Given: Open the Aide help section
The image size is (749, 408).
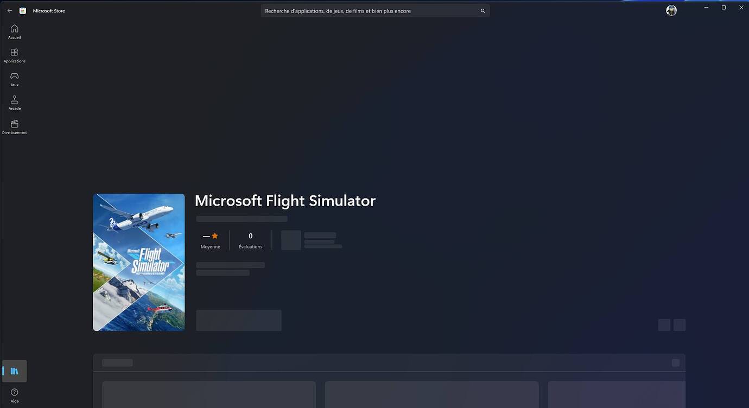Looking at the screenshot, I should coord(14,394).
